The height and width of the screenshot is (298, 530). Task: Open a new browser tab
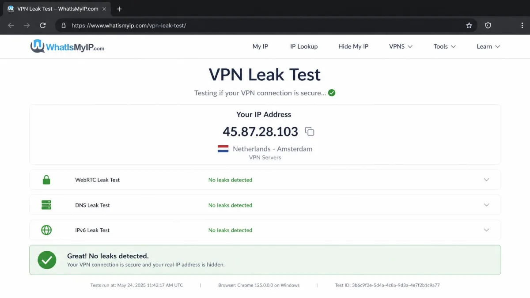pyautogui.click(x=119, y=9)
